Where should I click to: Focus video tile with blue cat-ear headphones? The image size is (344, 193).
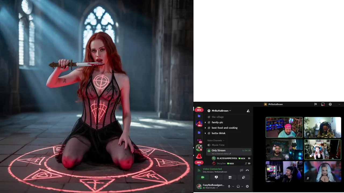(x=322, y=149)
